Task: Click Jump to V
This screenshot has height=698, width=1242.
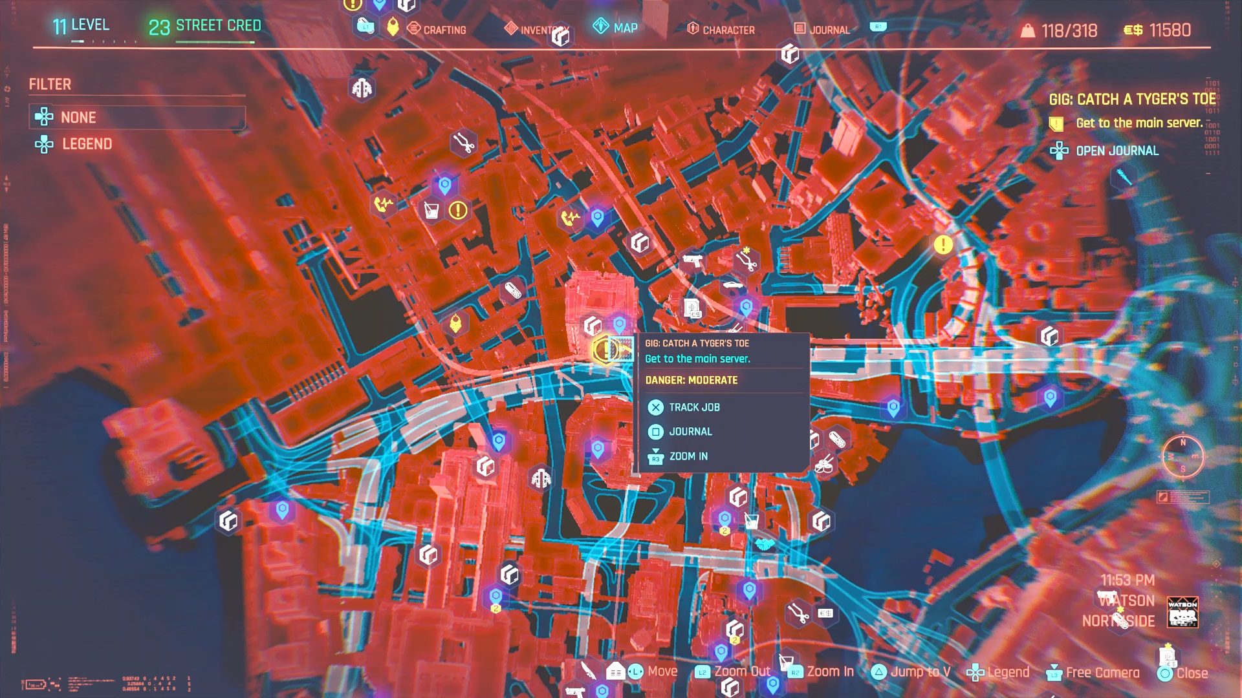Action: click(910, 672)
